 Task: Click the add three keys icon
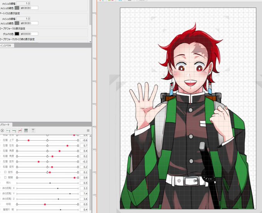tap(14, 131)
